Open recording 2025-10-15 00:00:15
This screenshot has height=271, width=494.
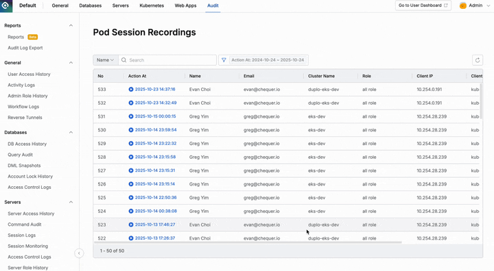155,116
